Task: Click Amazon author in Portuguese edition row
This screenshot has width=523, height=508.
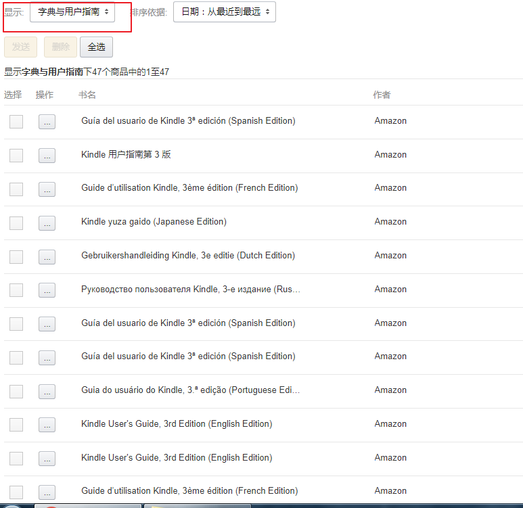Action: coord(390,390)
